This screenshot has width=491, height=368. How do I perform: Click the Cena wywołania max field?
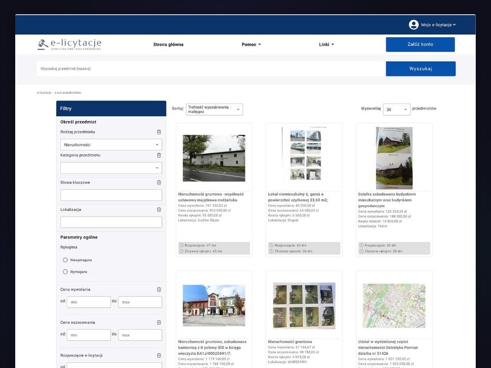coord(140,302)
